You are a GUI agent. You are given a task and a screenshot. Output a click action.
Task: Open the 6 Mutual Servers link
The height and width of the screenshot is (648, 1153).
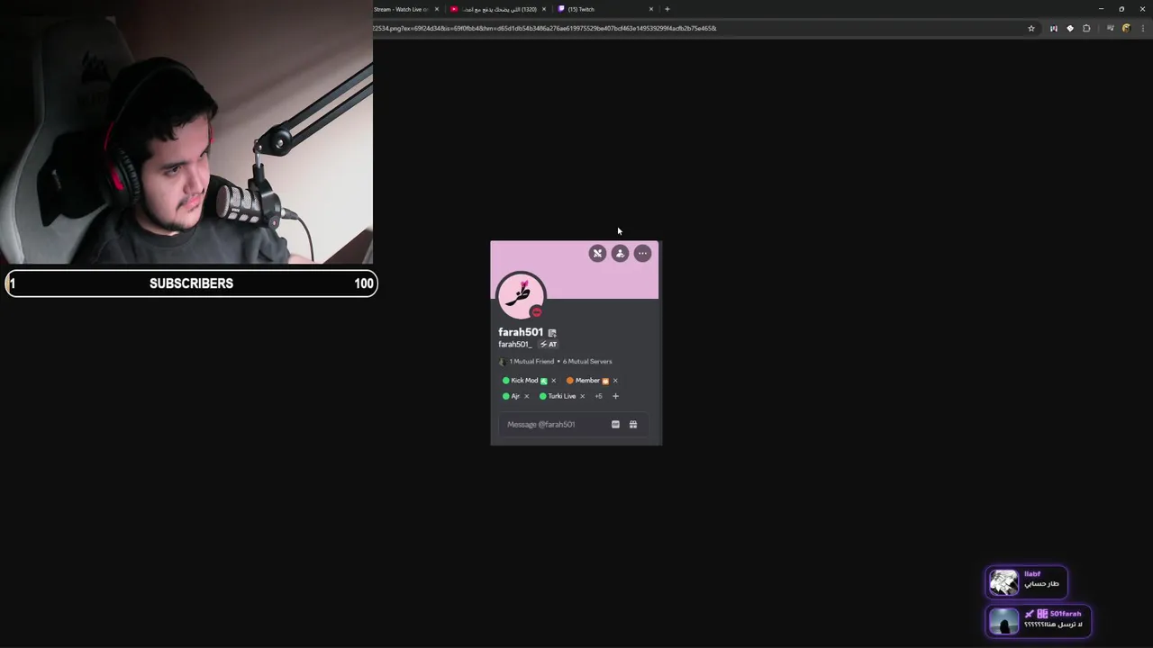[587, 362]
